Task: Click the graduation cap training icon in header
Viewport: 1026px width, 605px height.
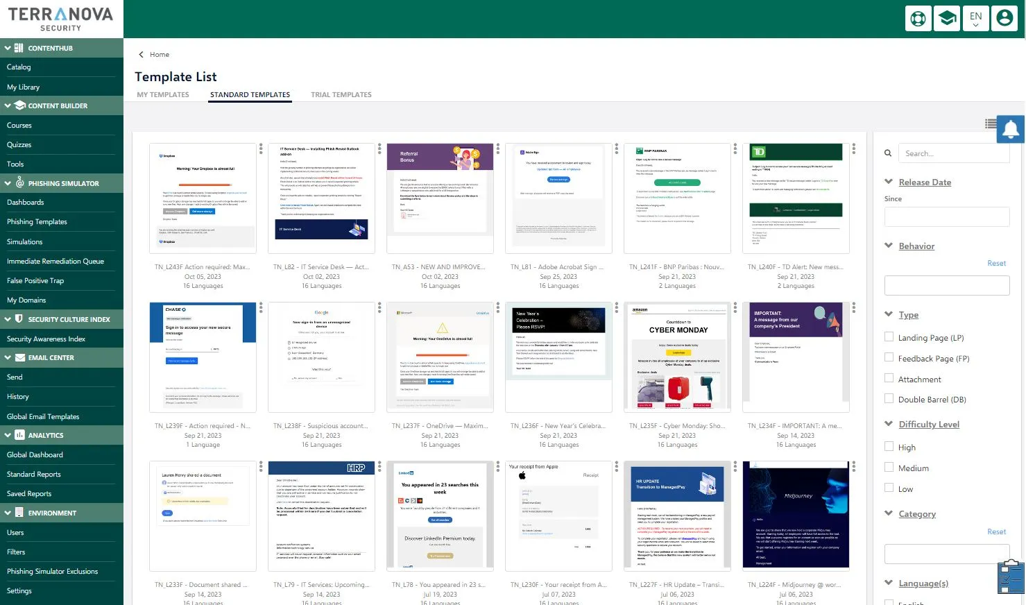Action: click(947, 18)
